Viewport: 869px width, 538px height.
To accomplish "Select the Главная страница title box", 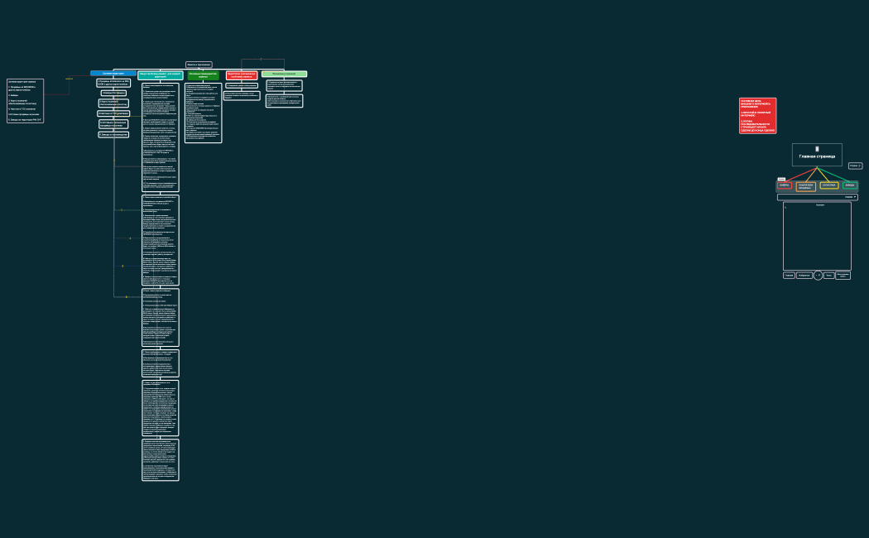I will point(817,155).
